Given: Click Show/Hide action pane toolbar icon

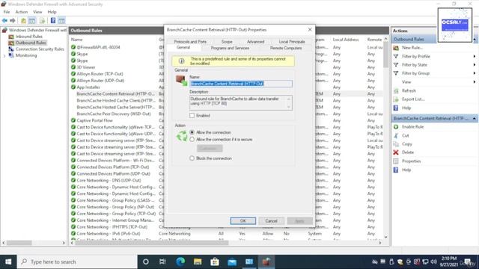Looking at the screenshot, I should (61, 21).
